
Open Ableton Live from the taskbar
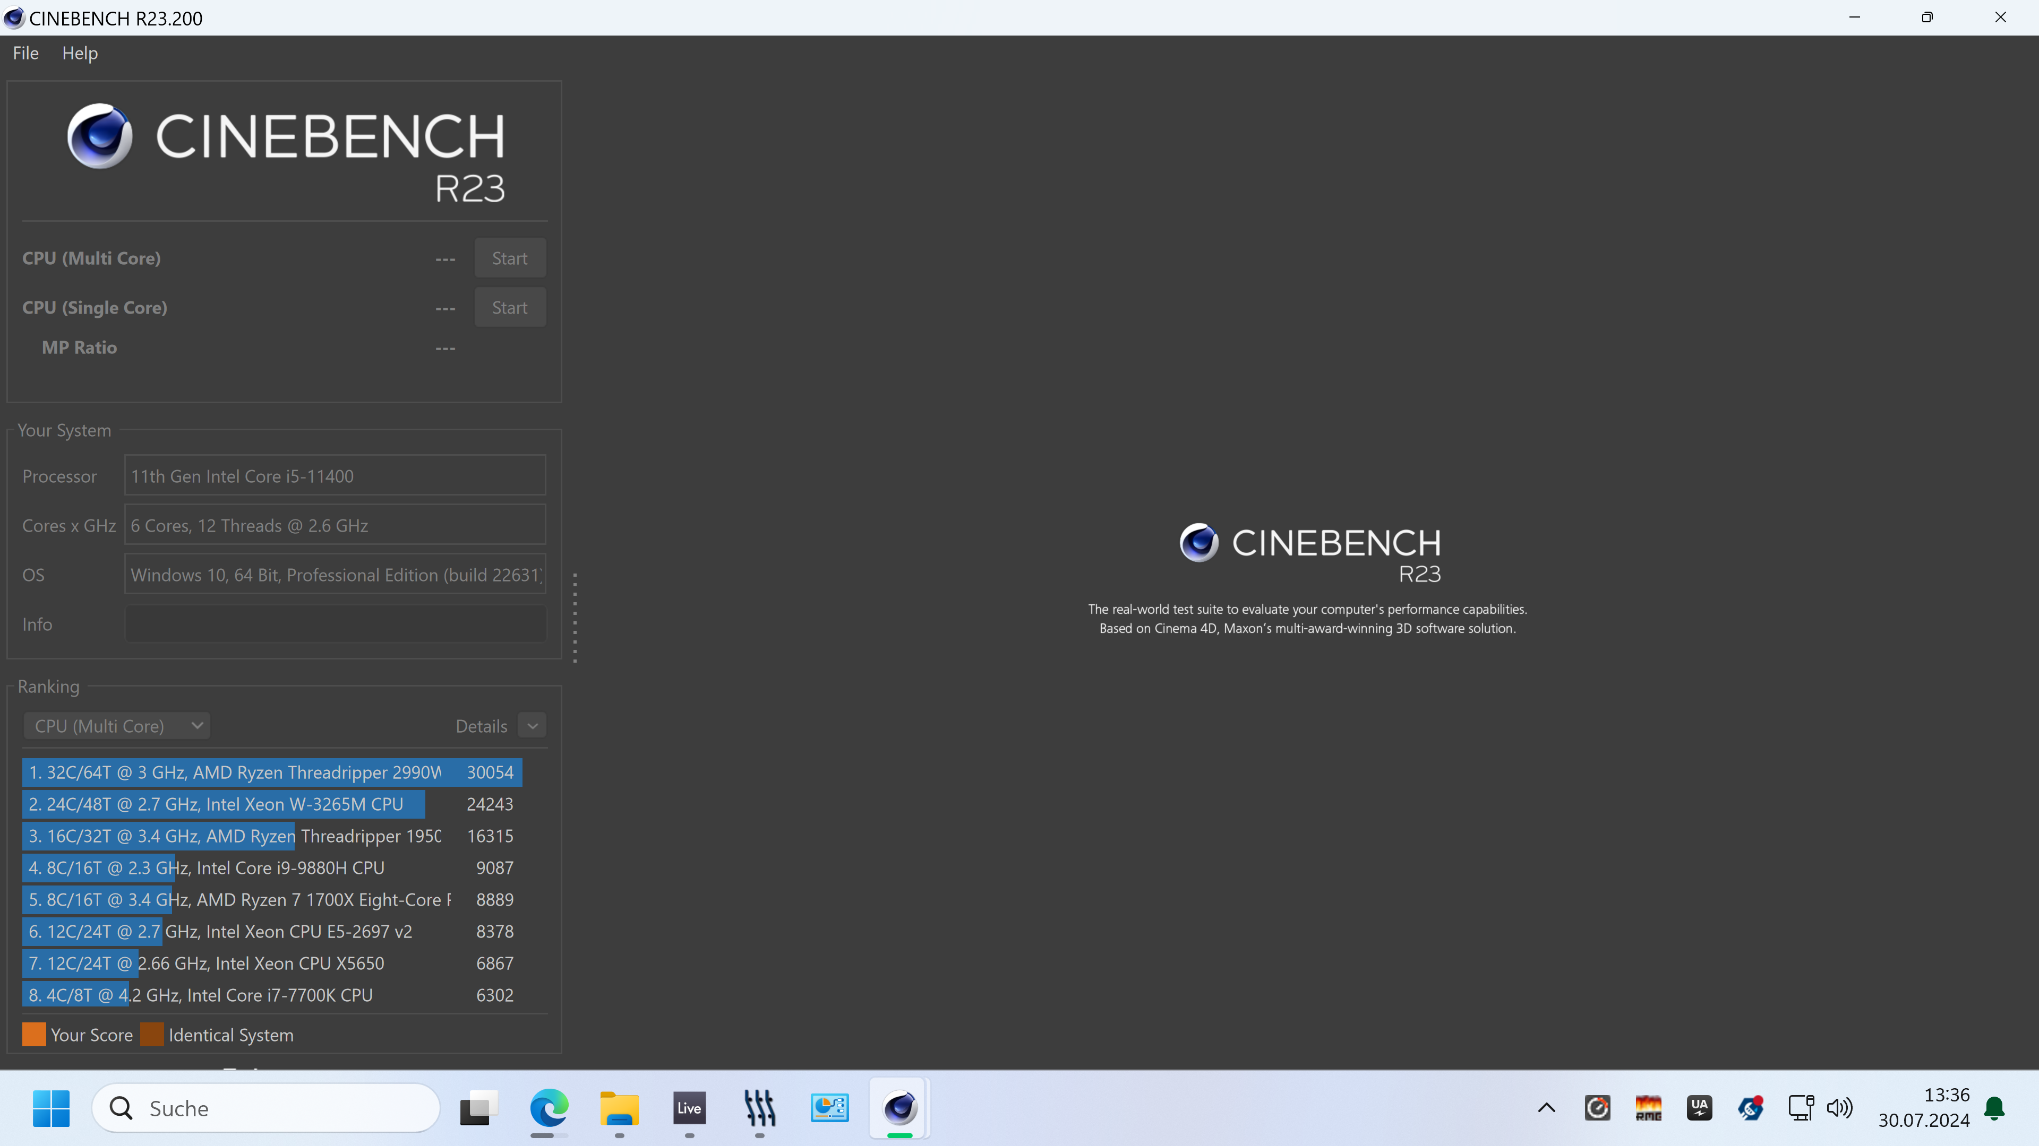tap(689, 1108)
